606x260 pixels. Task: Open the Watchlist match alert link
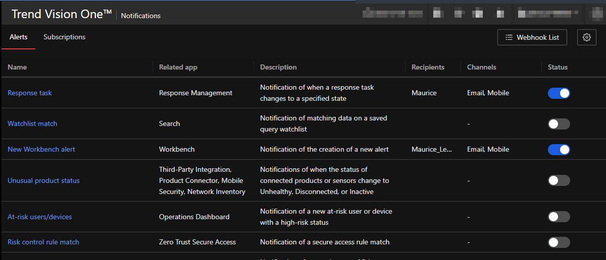pyautogui.click(x=32, y=124)
